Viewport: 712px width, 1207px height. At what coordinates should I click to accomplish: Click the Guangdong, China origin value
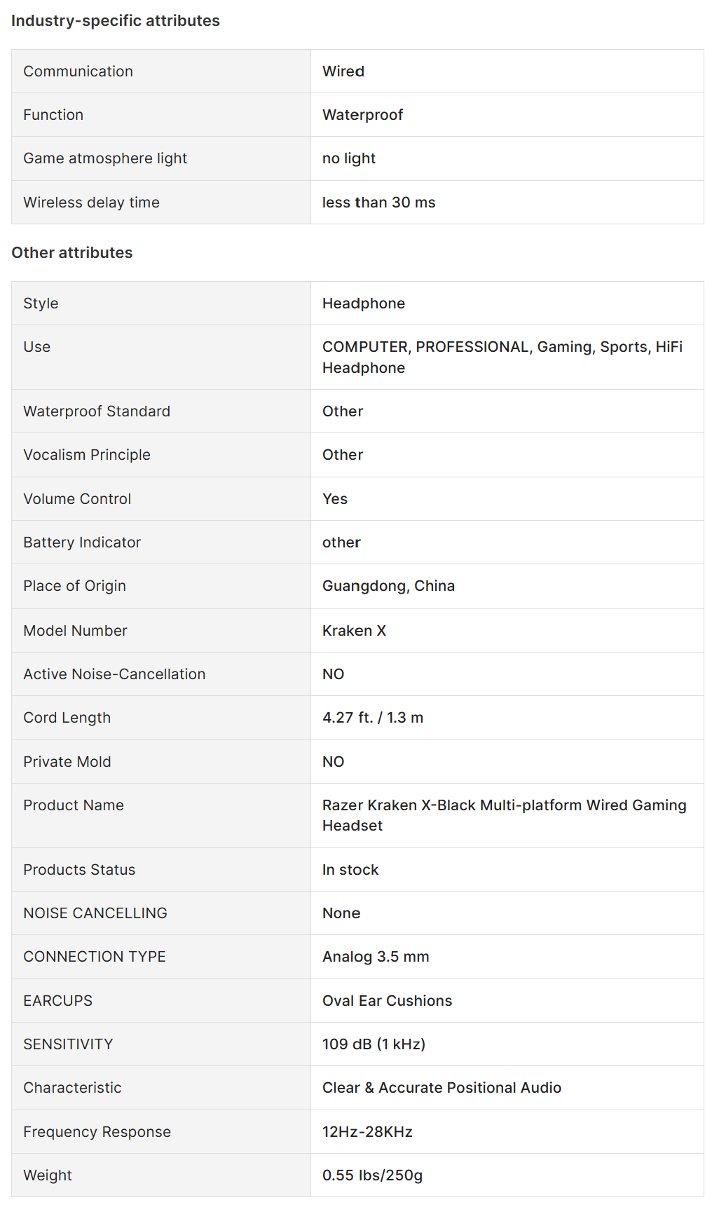pyautogui.click(x=388, y=586)
